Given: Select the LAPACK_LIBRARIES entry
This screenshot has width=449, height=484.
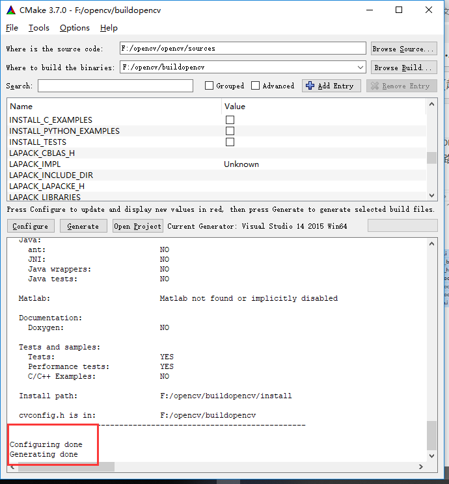Looking at the screenshot, I should pyautogui.click(x=45, y=197).
